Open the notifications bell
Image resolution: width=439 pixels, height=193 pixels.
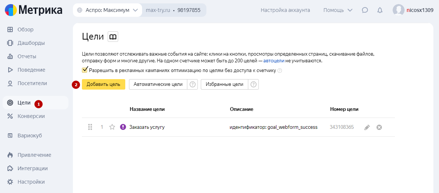(x=380, y=10)
